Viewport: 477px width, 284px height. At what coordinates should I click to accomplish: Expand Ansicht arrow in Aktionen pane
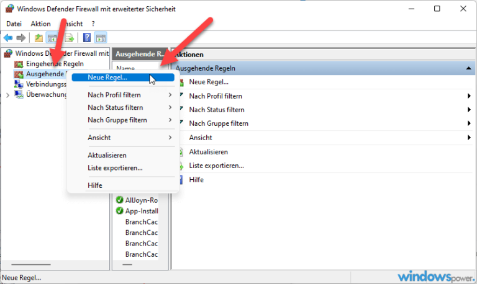pos(469,138)
